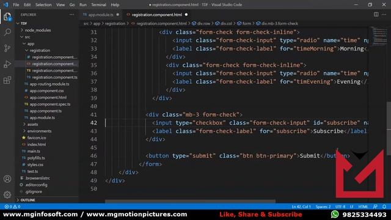This screenshot has height=220, width=391.
Task: Click the VS Code logo icon
Action: click(5, 4)
